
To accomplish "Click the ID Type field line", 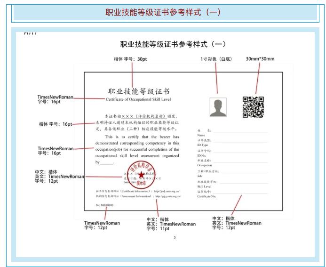I will tap(240, 142).
